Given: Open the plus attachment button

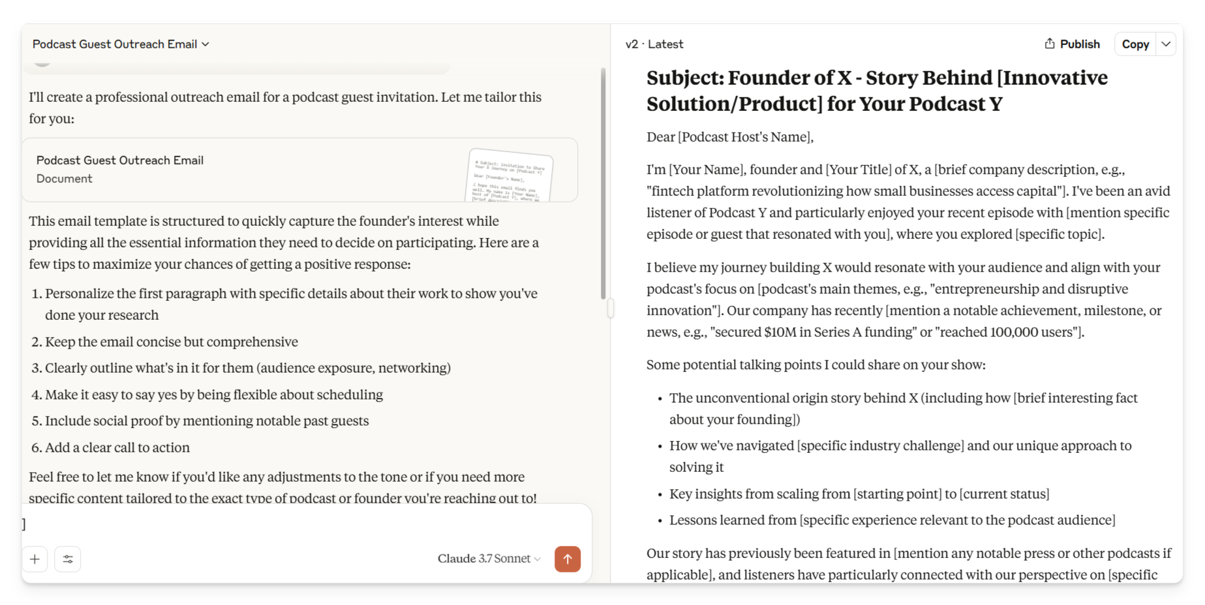Looking at the screenshot, I should (x=35, y=559).
